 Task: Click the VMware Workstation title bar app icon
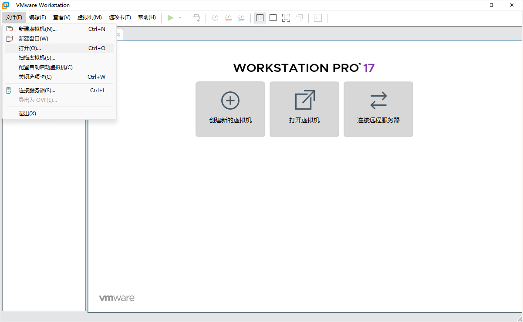[6, 5]
